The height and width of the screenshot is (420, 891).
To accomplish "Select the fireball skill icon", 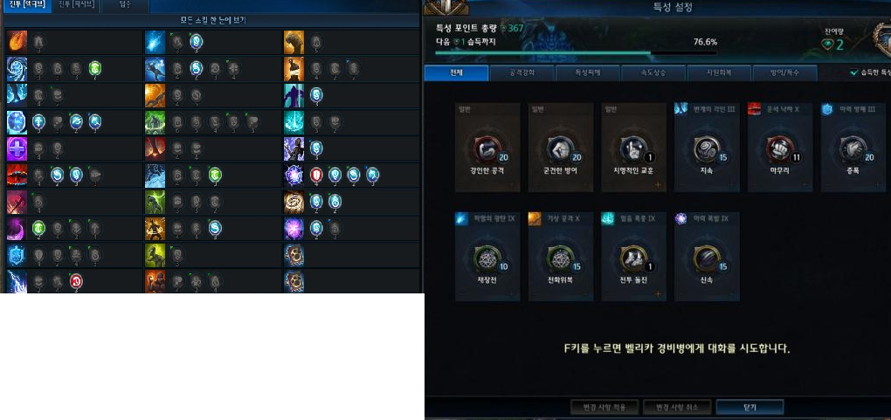I will coord(17,42).
